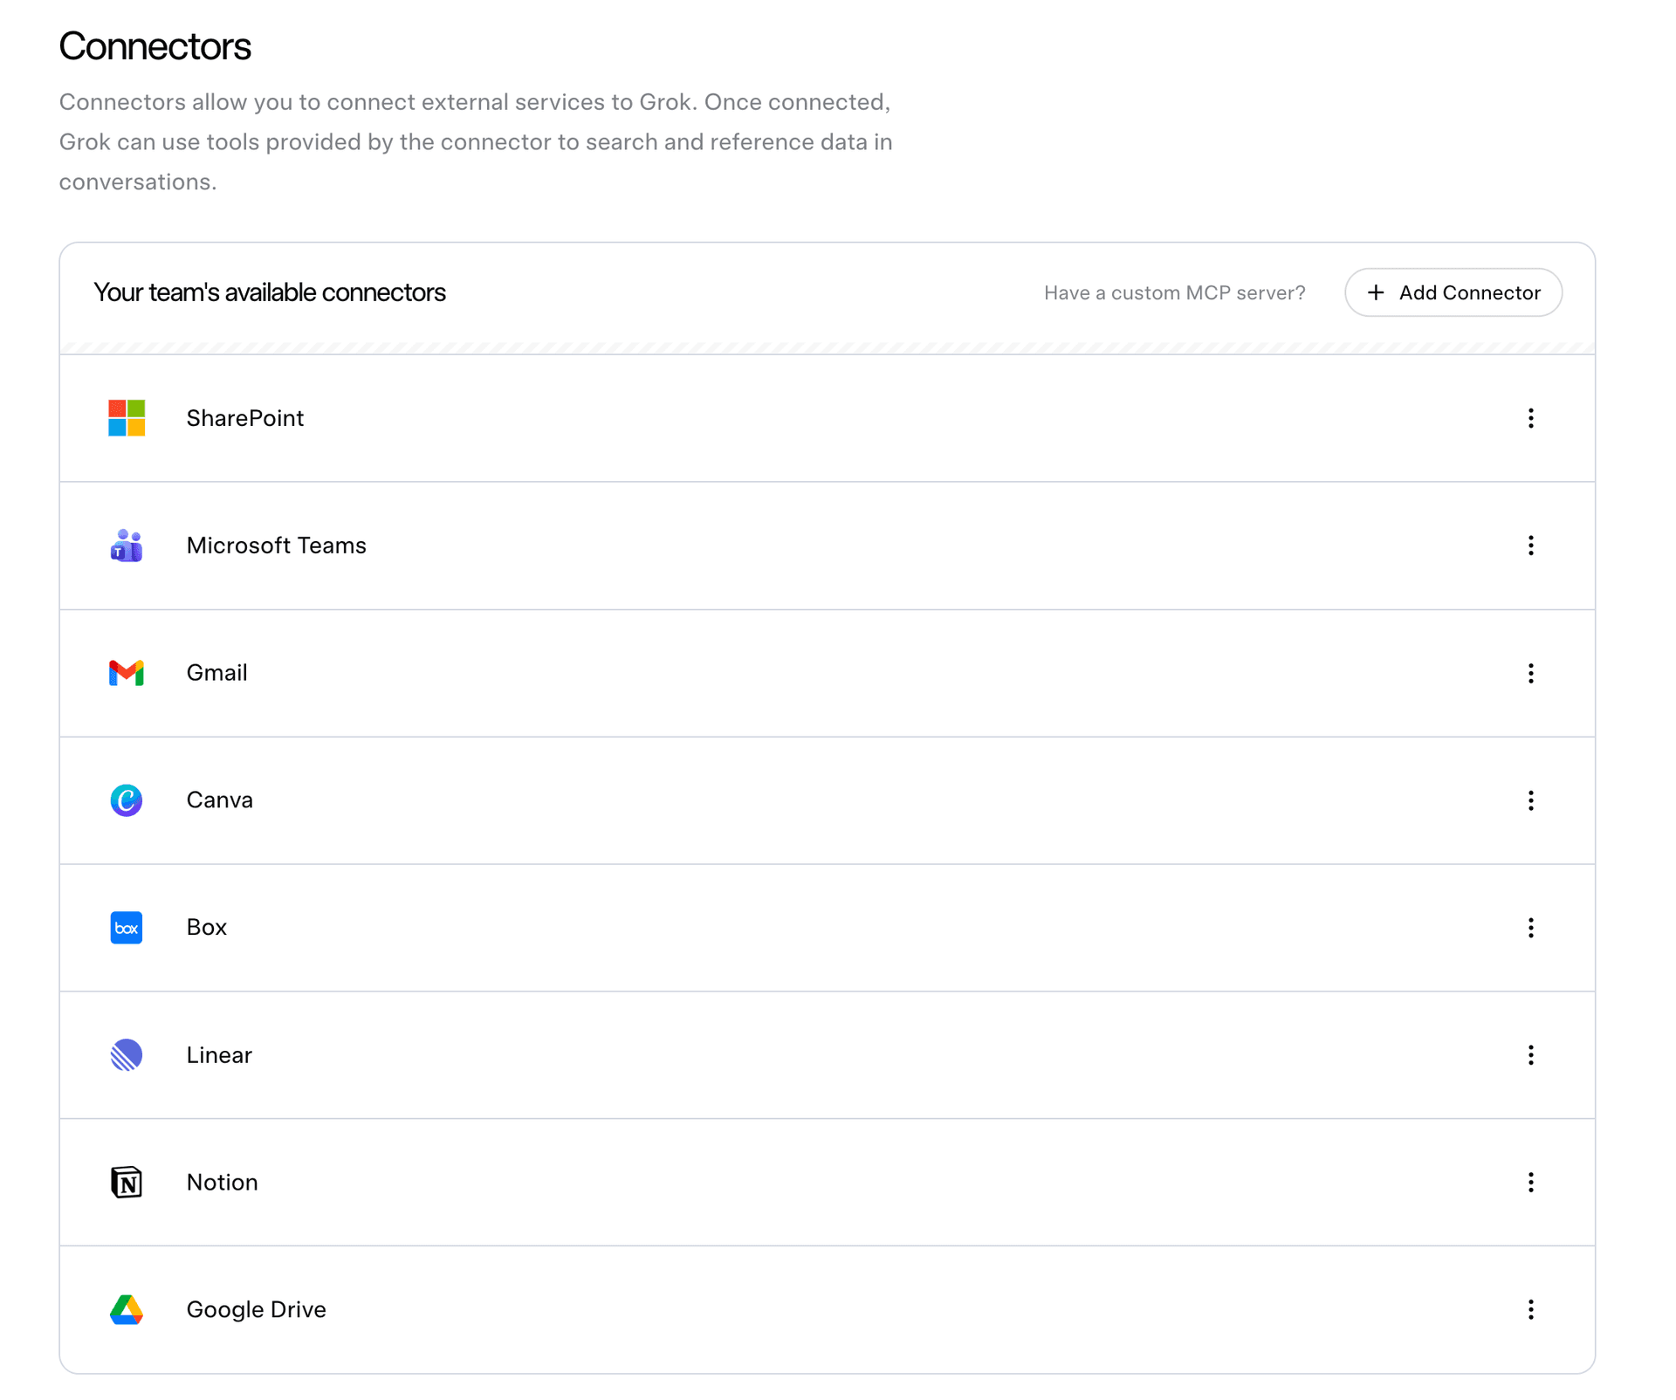1676x1400 pixels.
Task: Click the Canva logo icon
Action: (x=127, y=800)
